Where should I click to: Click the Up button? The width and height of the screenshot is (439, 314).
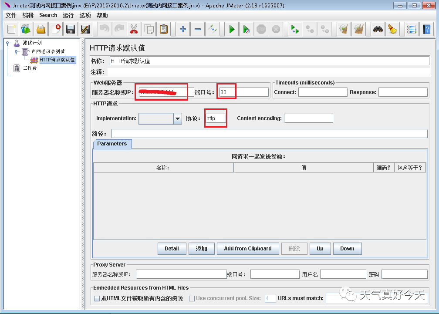[x=320, y=249]
